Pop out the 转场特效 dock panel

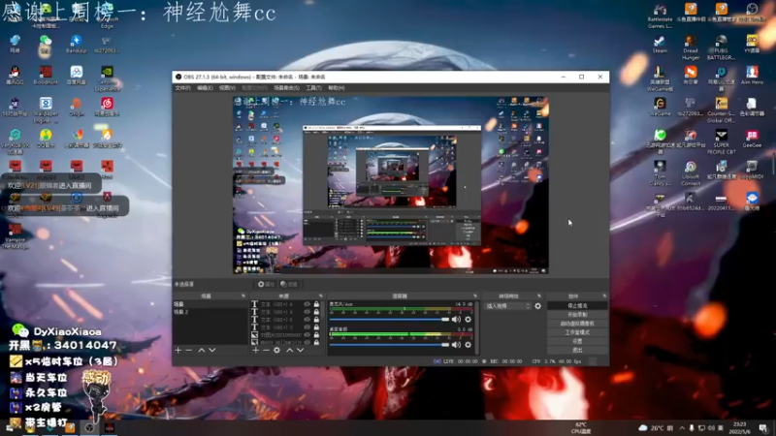tap(539, 296)
